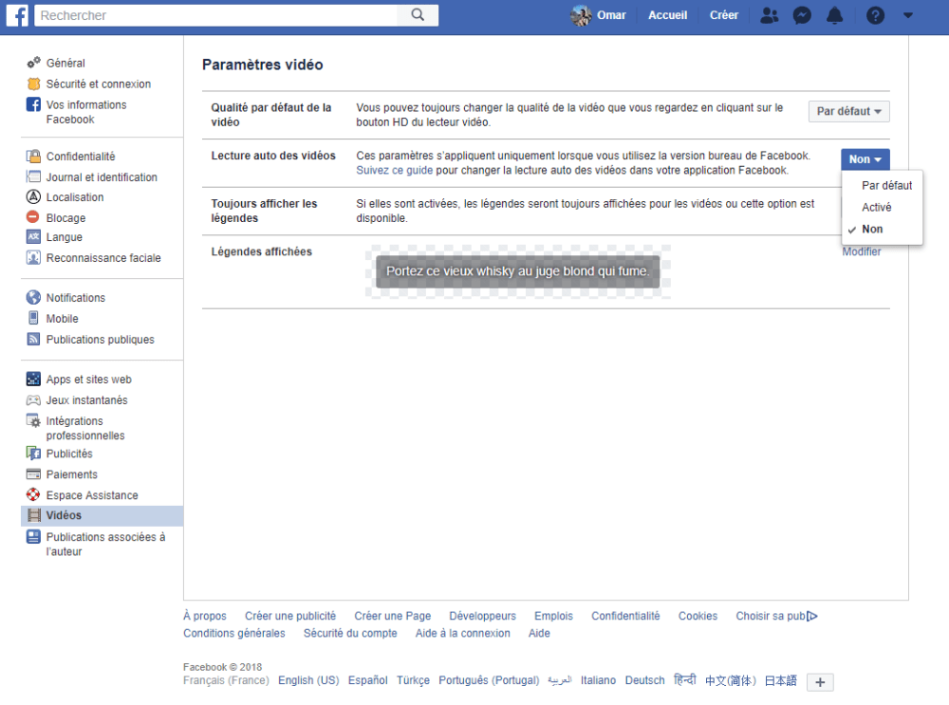Open the Par défaut video quality dropdown
The image size is (949, 705).
coord(849,111)
